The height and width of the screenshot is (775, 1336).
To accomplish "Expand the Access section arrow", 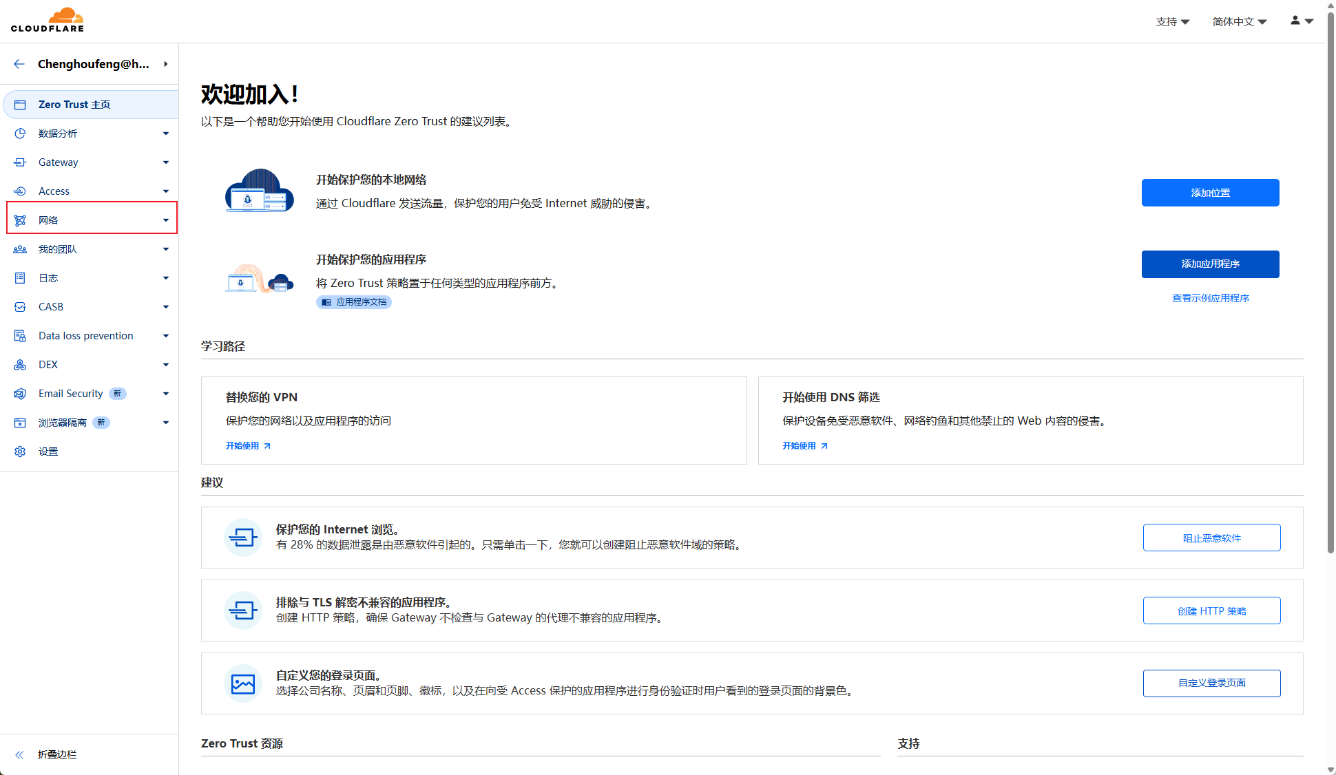I will coord(166,191).
